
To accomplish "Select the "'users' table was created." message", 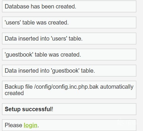I will (69, 22).
